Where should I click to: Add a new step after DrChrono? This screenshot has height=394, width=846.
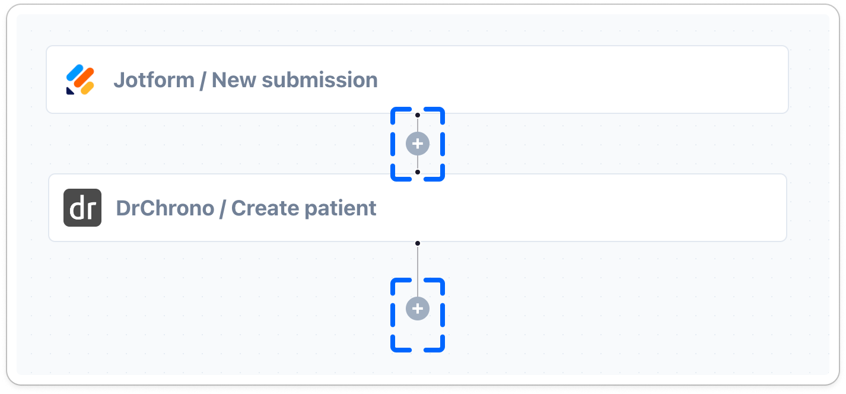(418, 309)
